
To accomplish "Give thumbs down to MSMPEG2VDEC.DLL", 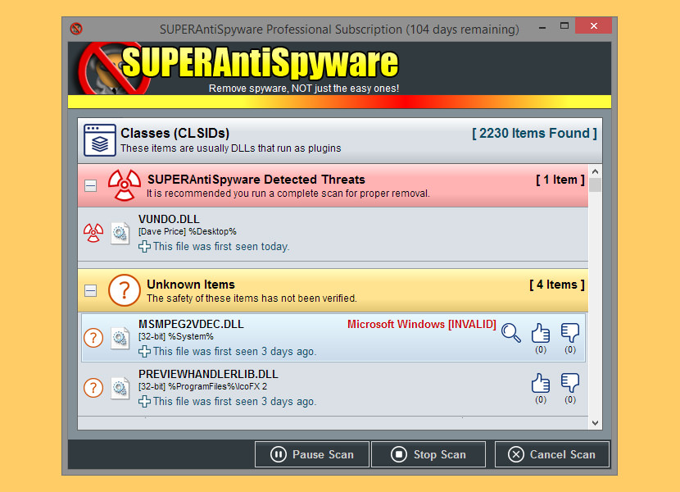I will (x=570, y=333).
